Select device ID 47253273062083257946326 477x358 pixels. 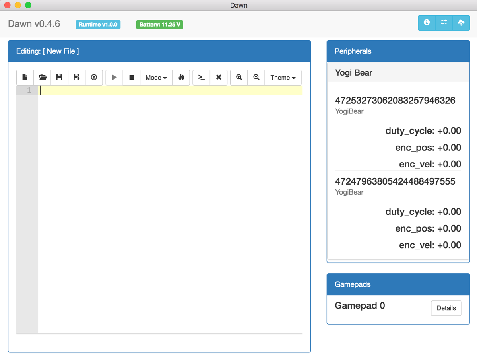(x=395, y=101)
